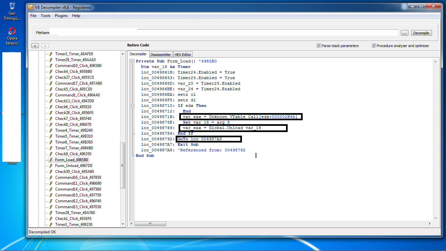Viewport: 446px width, 251px height.
Task: Click the lightning icon beside Check27_Click_4955C0
Action: (x=51, y=77)
